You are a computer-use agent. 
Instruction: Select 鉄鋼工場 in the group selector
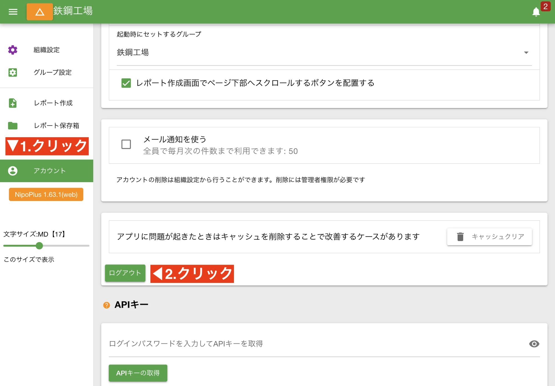tap(133, 53)
